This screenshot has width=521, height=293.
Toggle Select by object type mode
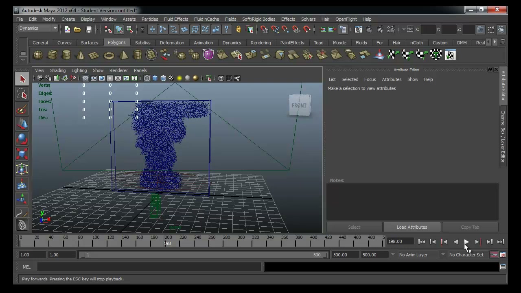119,29
